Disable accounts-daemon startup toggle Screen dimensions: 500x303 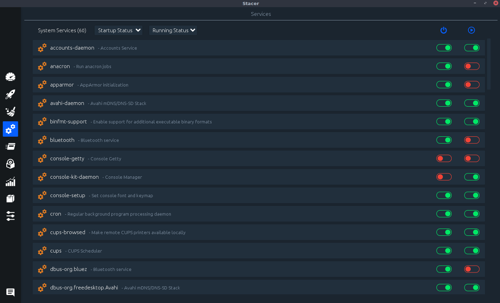pyautogui.click(x=444, y=48)
